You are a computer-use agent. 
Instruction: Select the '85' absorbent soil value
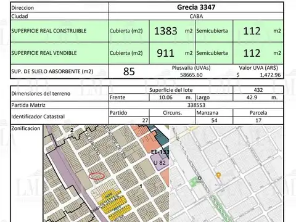(x=129, y=72)
